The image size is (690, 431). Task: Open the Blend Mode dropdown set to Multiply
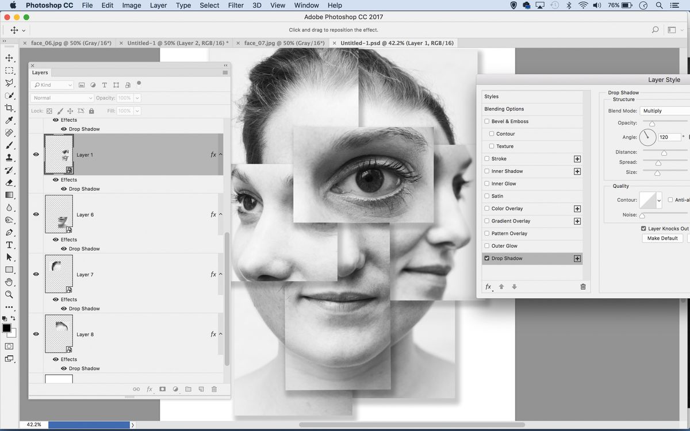667,110
